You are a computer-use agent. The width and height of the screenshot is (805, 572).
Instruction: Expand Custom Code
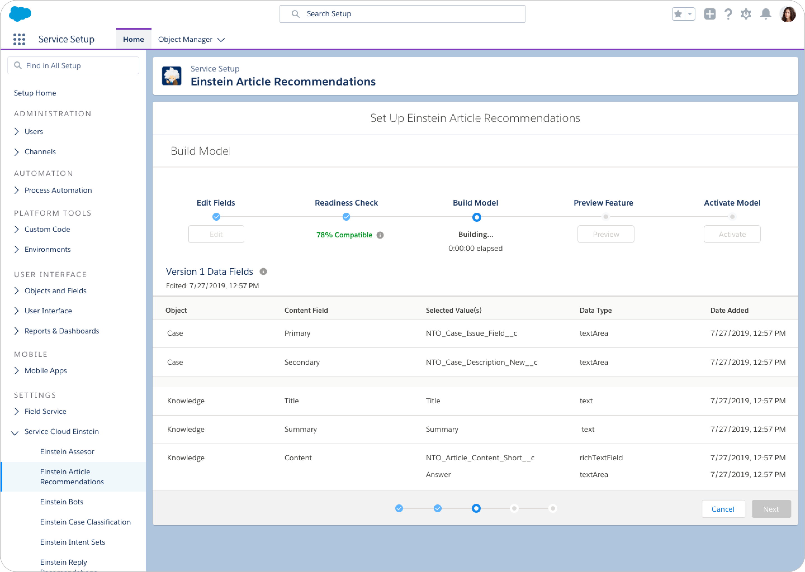(x=16, y=229)
